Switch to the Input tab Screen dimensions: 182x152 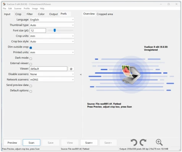pyautogui.click(x=7, y=14)
